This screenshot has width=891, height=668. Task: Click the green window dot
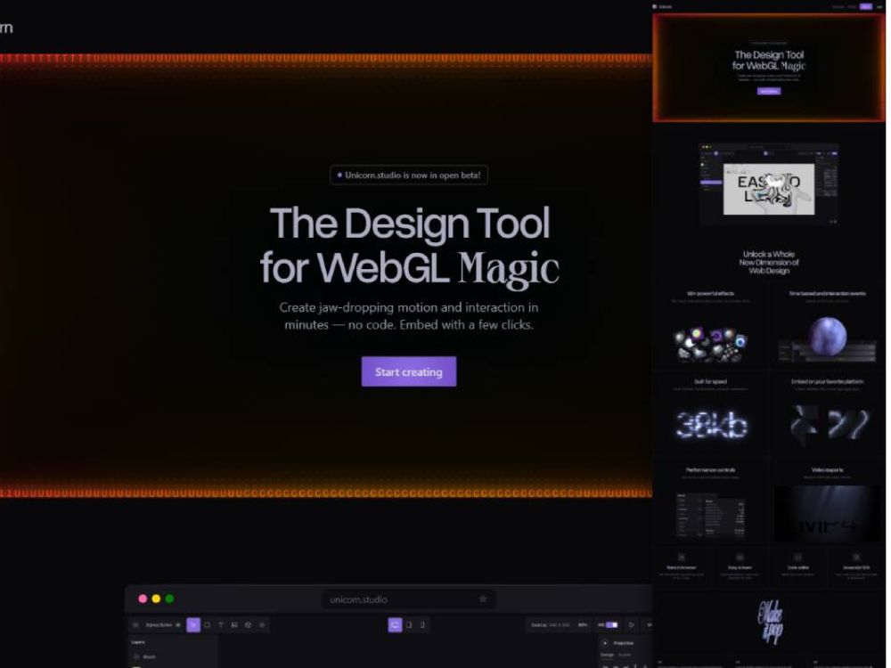(x=169, y=599)
